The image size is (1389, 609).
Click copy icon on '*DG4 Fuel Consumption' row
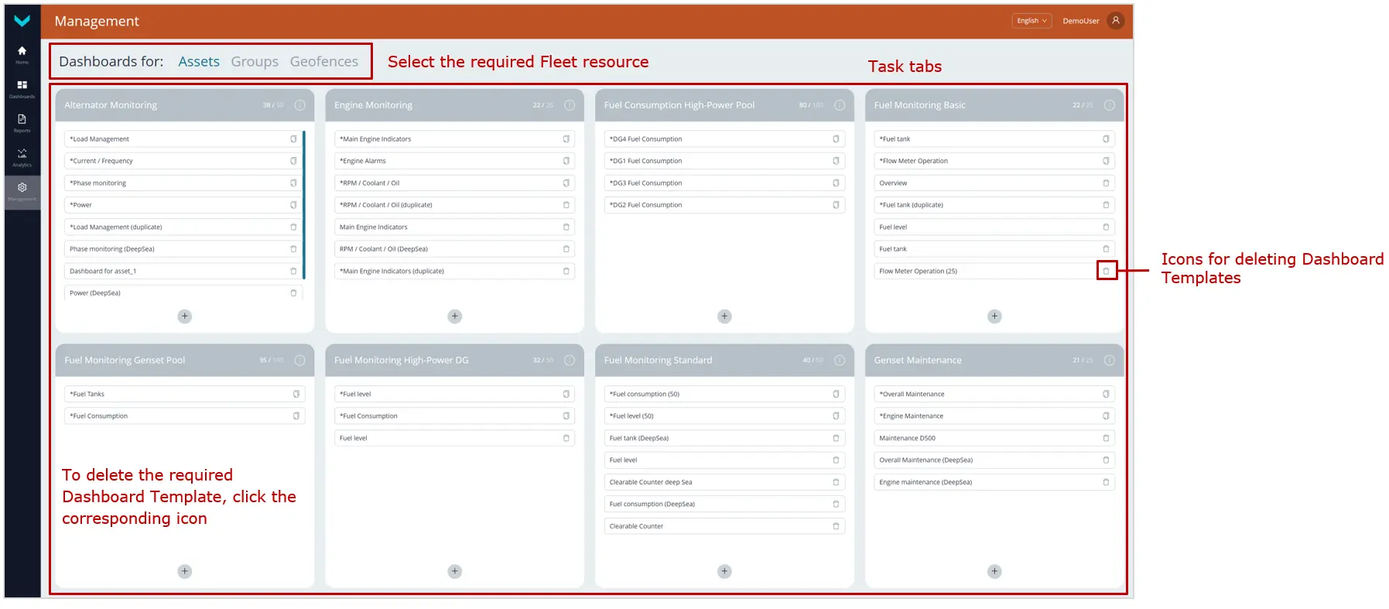pyautogui.click(x=836, y=139)
